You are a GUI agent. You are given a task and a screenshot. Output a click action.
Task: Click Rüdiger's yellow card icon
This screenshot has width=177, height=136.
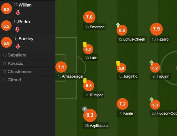[85, 81]
